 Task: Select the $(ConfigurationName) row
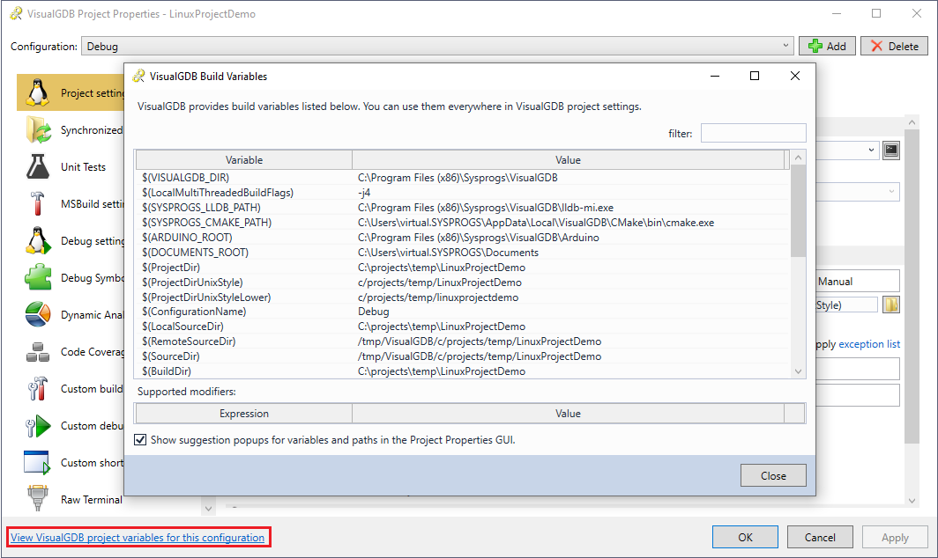pyautogui.click(x=463, y=312)
